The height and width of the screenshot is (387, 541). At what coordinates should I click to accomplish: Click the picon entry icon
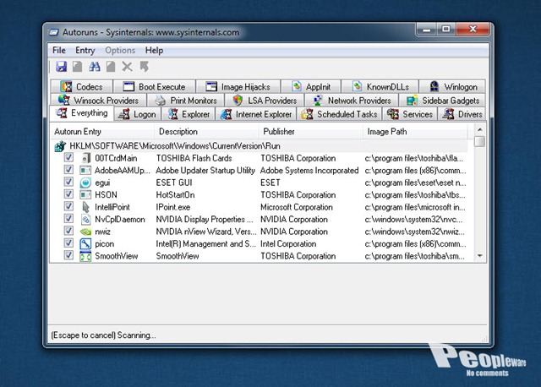pyautogui.click(x=85, y=244)
